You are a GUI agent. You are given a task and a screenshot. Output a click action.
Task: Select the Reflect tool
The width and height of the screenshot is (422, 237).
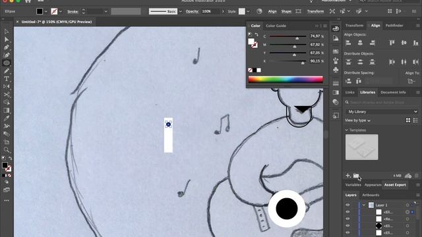(7, 86)
